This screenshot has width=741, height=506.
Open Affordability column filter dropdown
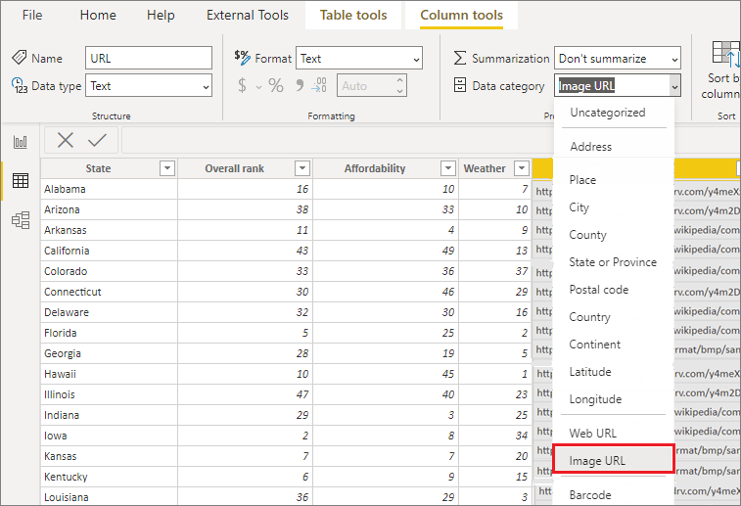pos(448,168)
